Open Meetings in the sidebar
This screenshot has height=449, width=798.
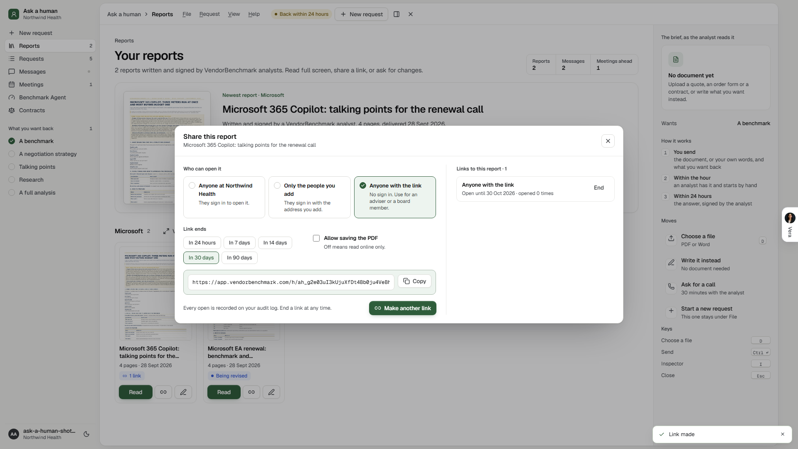50,84
